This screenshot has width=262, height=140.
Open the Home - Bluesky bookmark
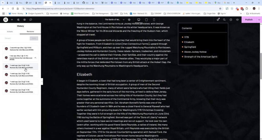(16, 13)
